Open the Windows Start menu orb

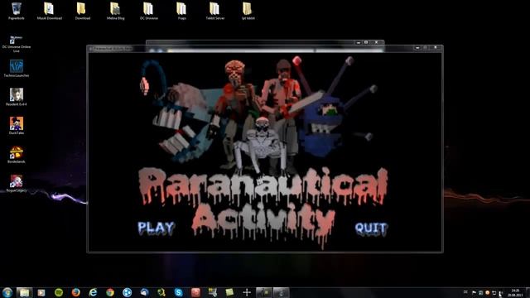(x=7, y=292)
